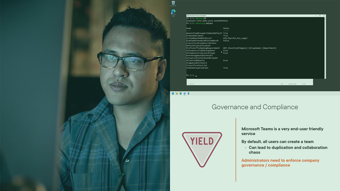340x191 pixels.
Task: Select the PowerShell icon in the taskbar
Action: pyautogui.click(x=184, y=93)
